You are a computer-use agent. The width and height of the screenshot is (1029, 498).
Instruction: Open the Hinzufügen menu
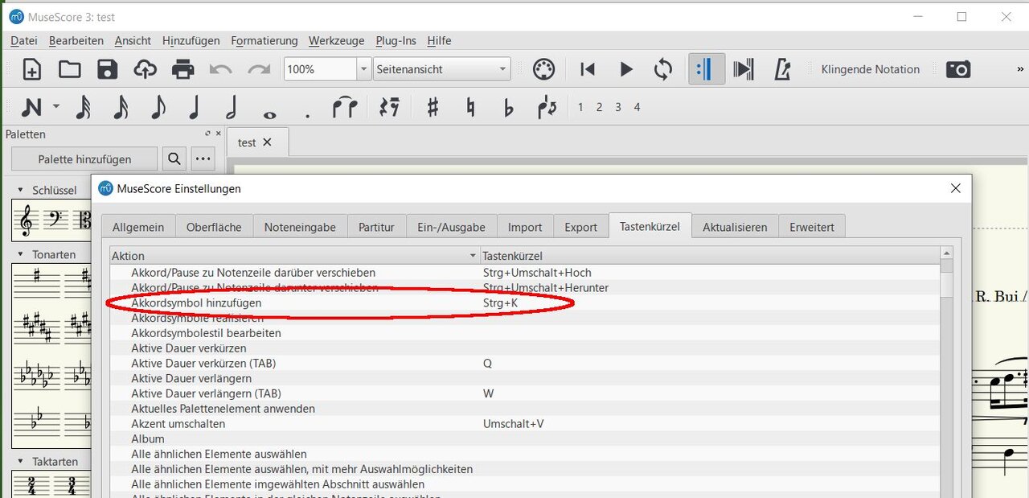point(191,40)
